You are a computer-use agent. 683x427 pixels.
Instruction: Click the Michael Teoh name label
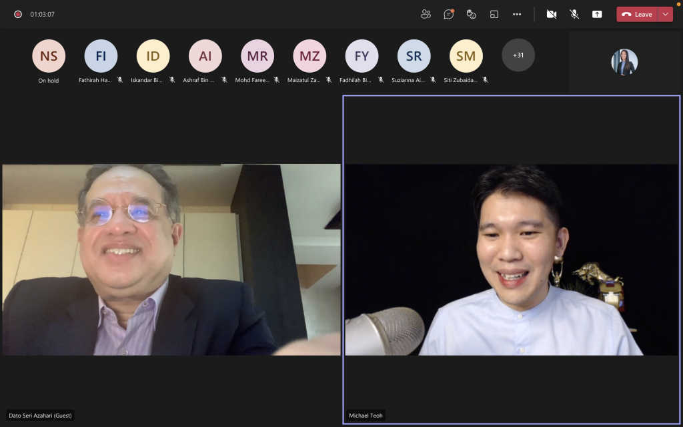[366, 416]
